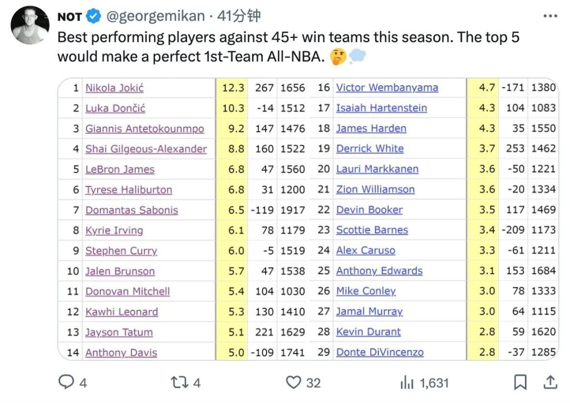The width and height of the screenshot is (570, 403).
Task: Click the NOT display name
Action: tap(70, 17)
